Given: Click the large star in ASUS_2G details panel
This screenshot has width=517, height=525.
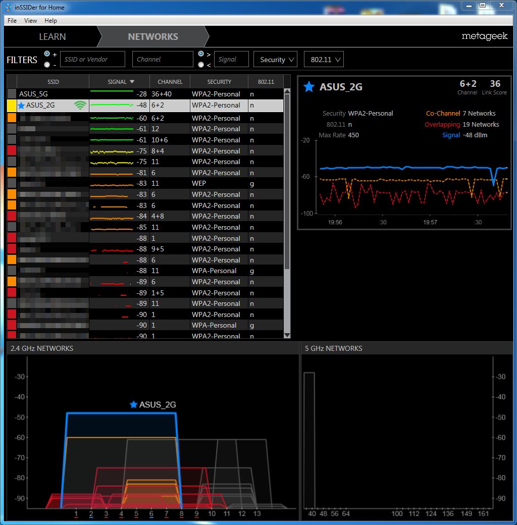Looking at the screenshot, I should pos(308,87).
